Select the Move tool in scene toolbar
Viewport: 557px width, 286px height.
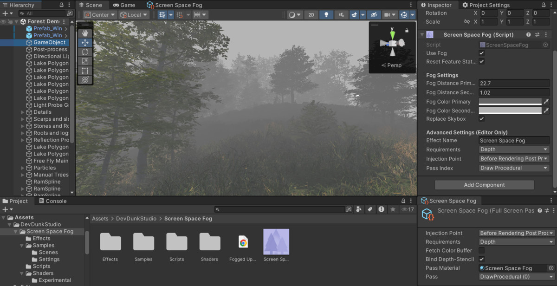[x=85, y=42]
